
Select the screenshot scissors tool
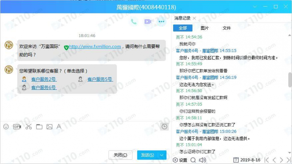coord(28,127)
